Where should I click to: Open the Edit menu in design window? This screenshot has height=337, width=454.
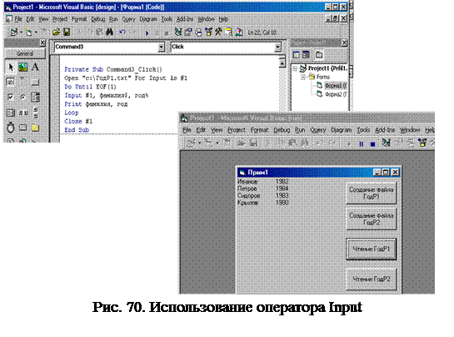(x=30, y=19)
